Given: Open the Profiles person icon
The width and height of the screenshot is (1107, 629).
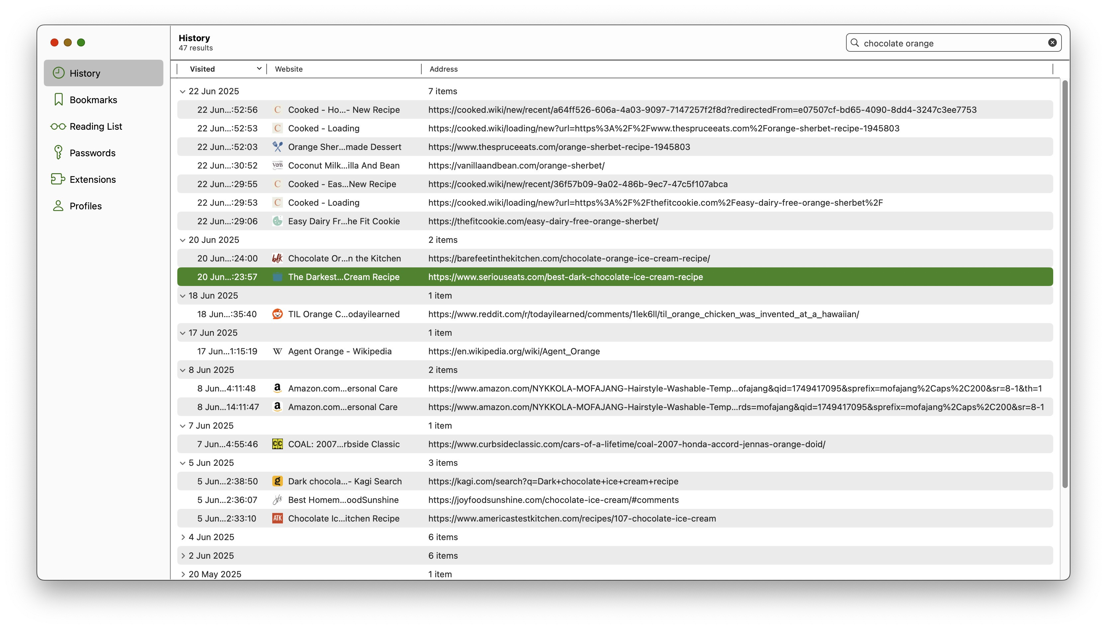Looking at the screenshot, I should 58,206.
